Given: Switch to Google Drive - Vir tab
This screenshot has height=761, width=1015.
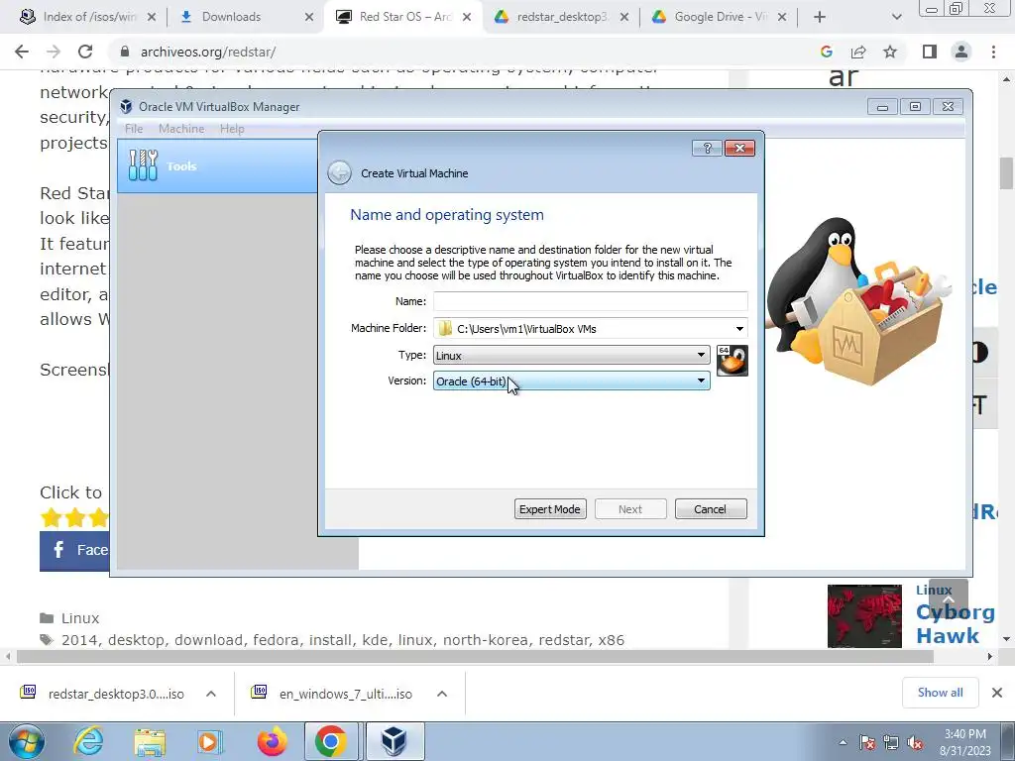Looking at the screenshot, I should click(x=720, y=17).
